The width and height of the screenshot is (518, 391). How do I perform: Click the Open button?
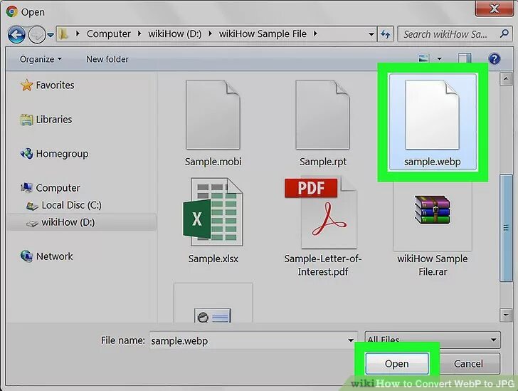tap(397, 363)
